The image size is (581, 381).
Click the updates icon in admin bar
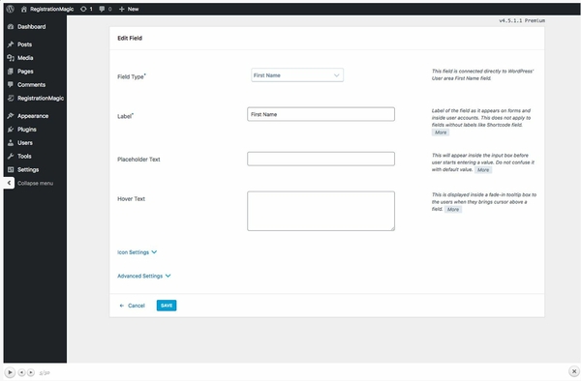click(83, 9)
